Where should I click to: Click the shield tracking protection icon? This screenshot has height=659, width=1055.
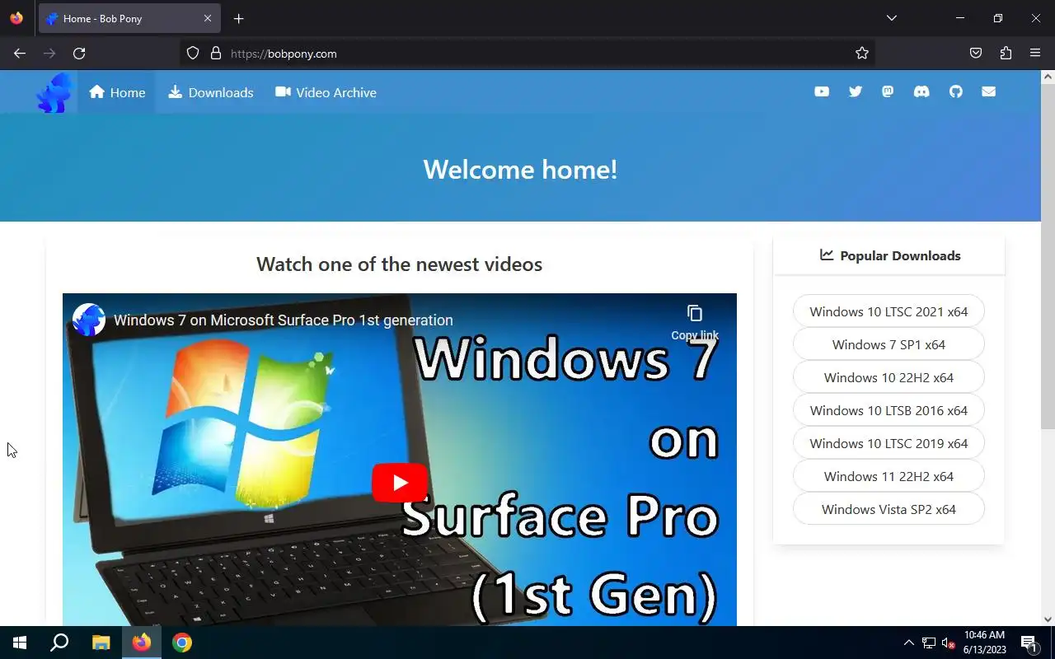coord(193,54)
